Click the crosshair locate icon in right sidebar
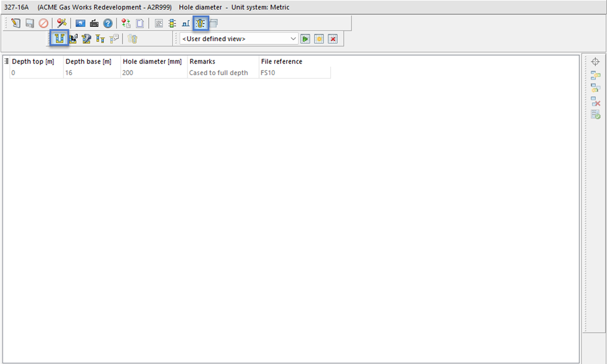 tap(595, 62)
